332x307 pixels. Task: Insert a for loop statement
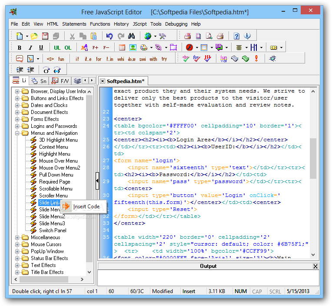99,59
